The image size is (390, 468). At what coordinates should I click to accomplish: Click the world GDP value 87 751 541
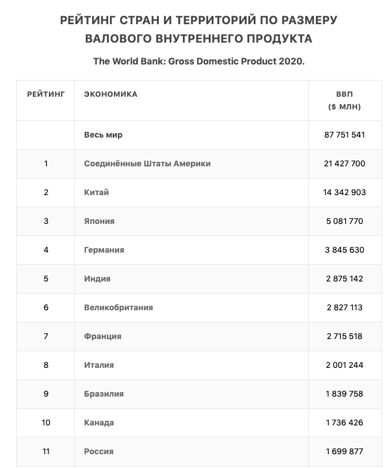click(x=345, y=135)
